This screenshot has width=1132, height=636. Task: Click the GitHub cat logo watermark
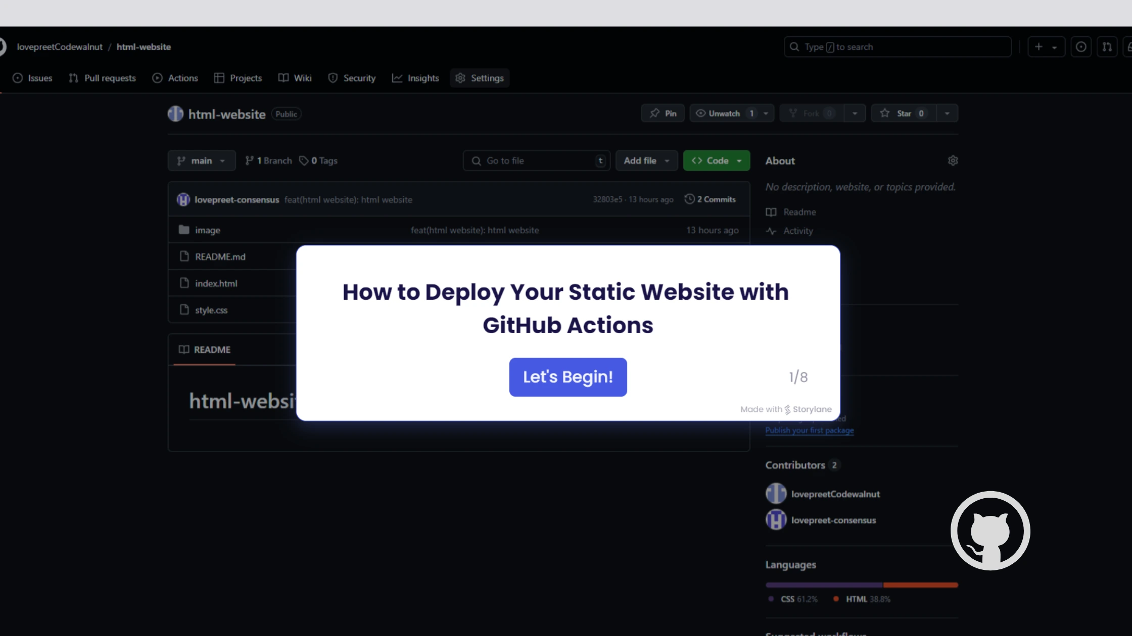point(990,531)
